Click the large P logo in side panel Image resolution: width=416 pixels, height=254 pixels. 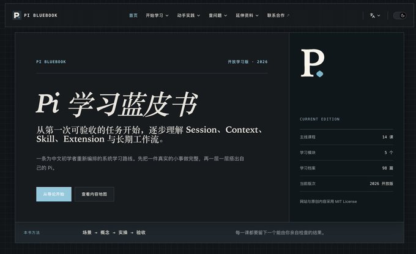[x=313, y=63]
